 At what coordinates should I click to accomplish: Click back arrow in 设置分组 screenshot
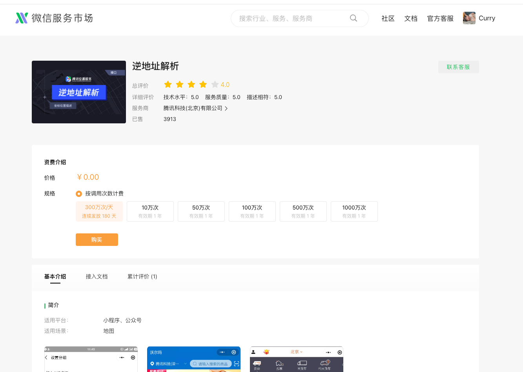(46, 358)
